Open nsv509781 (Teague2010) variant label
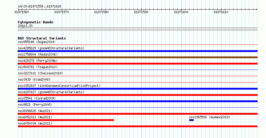 38,67
